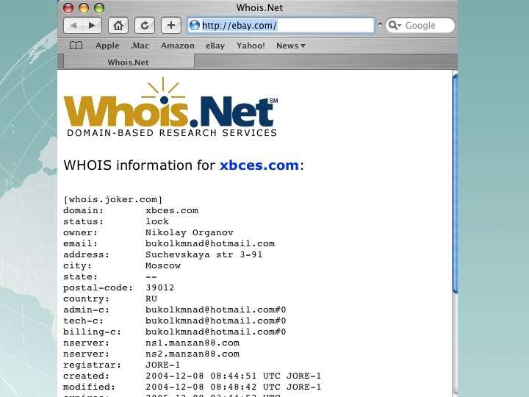This screenshot has width=529, height=397.
Task: Close the window with red button
Action: click(x=68, y=8)
